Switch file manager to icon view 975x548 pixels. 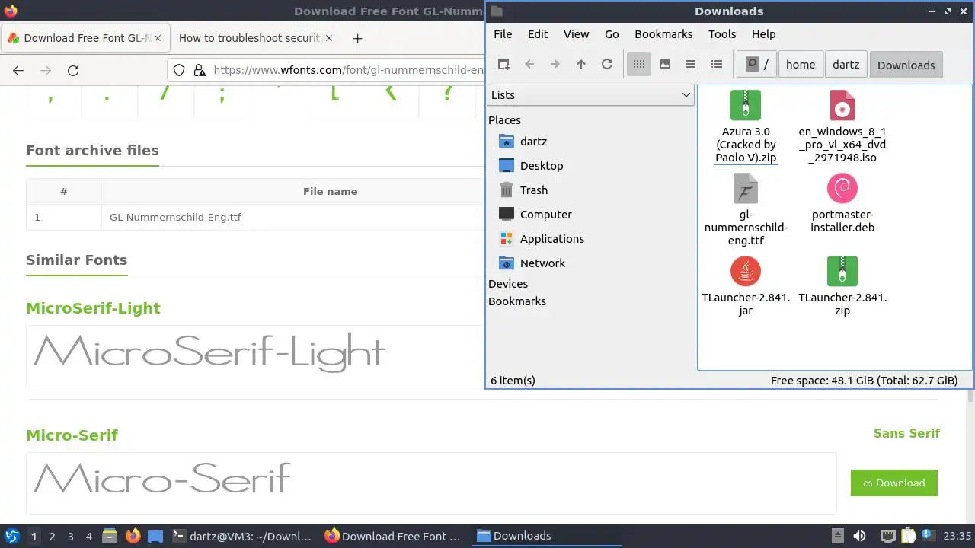point(639,65)
